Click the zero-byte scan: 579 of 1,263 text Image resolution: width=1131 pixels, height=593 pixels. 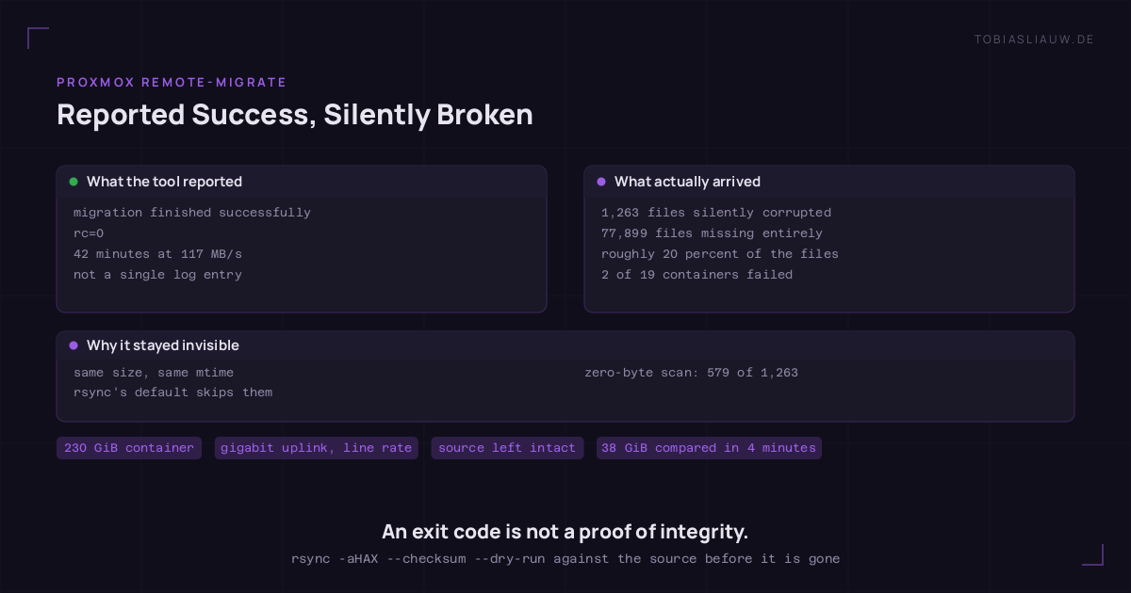[691, 373]
